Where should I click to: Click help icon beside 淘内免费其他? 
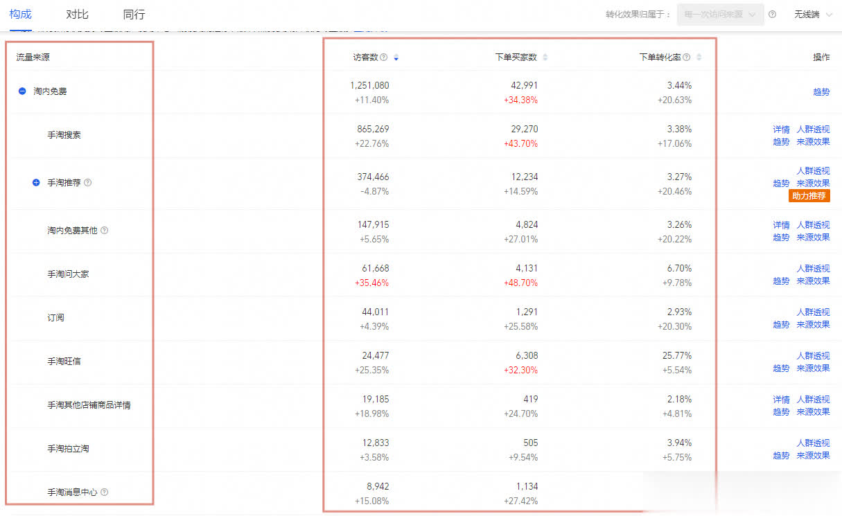(105, 230)
